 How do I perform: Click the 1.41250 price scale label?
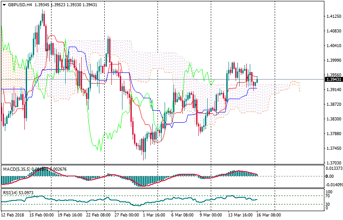click(333, 16)
